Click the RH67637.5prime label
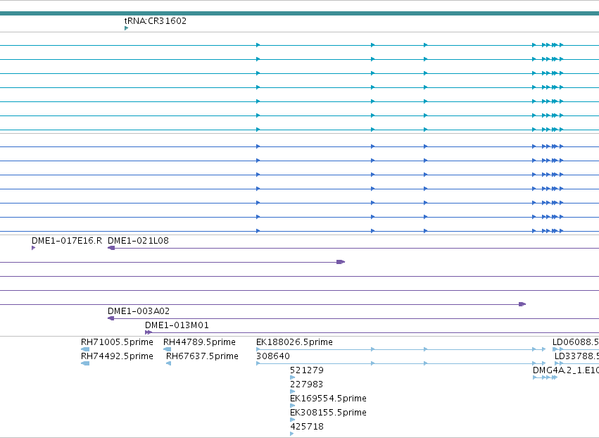Image resolution: width=599 pixels, height=438 pixels. (x=202, y=356)
